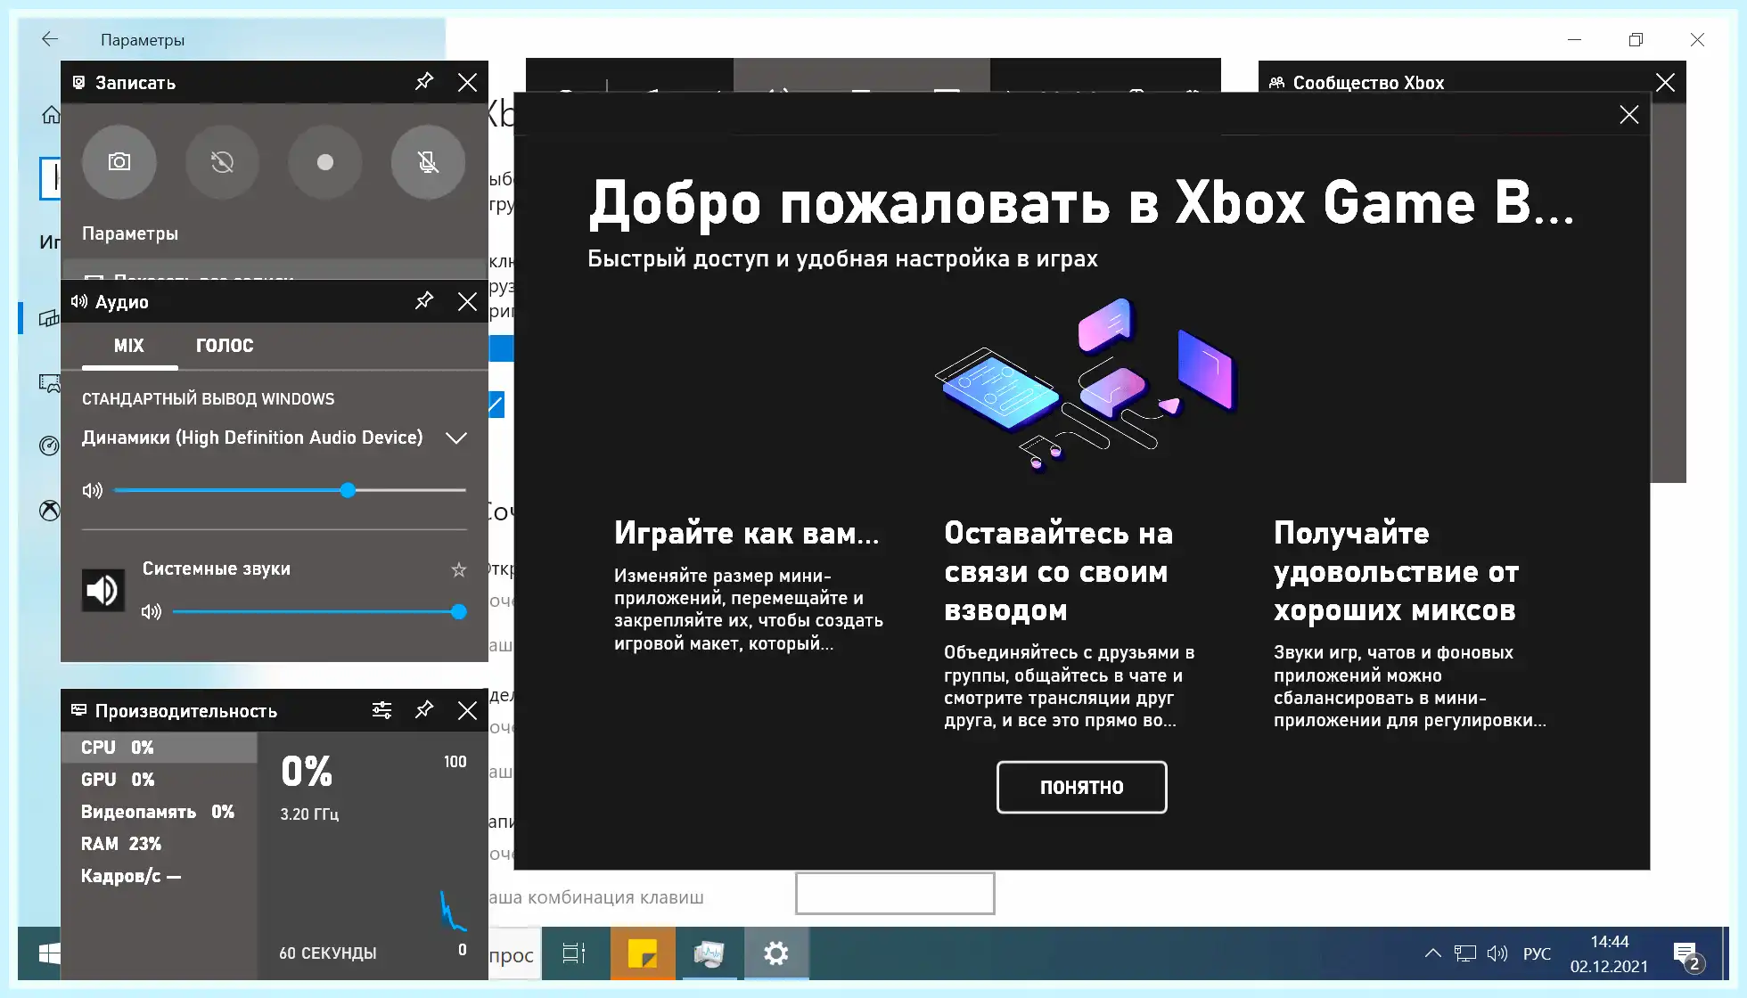Click the keyboard shortcut input field
1747x998 pixels.
(895, 893)
